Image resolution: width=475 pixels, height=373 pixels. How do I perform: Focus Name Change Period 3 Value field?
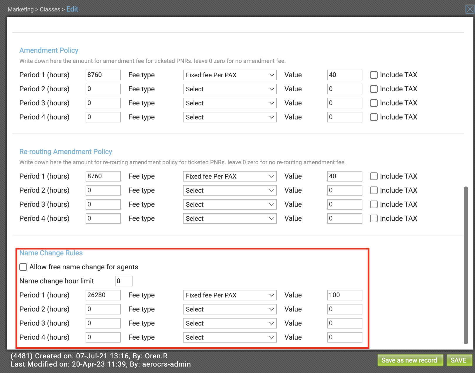tap(345, 323)
